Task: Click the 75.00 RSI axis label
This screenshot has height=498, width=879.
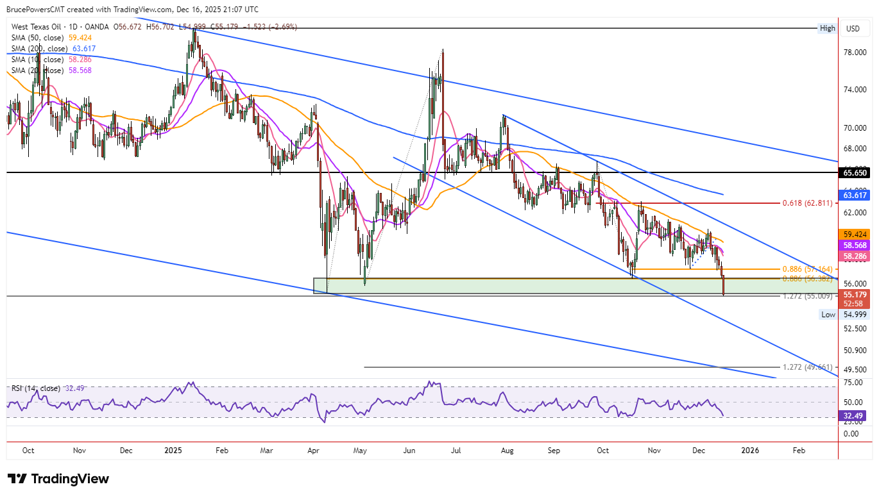Action: [854, 383]
